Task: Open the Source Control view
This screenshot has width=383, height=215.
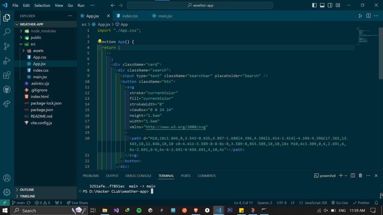Action: click(7, 46)
